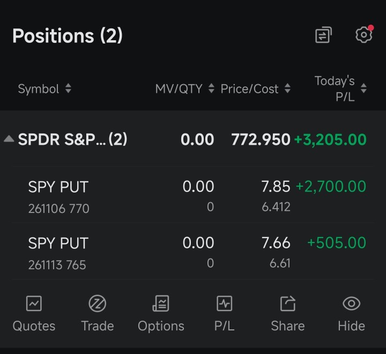Tap the Today's P/L column header

pyautogui.click(x=335, y=88)
